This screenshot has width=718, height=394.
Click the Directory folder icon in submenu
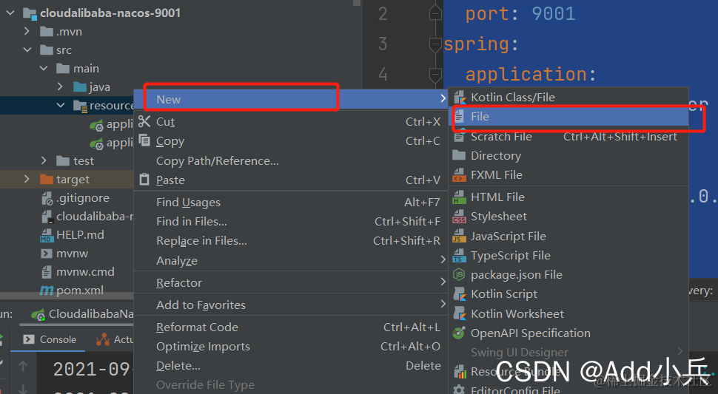(x=459, y=155)
